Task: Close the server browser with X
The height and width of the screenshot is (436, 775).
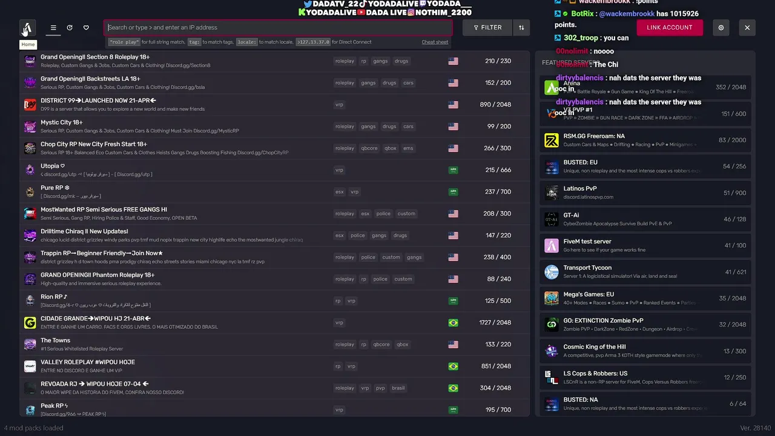Action: 747,28
